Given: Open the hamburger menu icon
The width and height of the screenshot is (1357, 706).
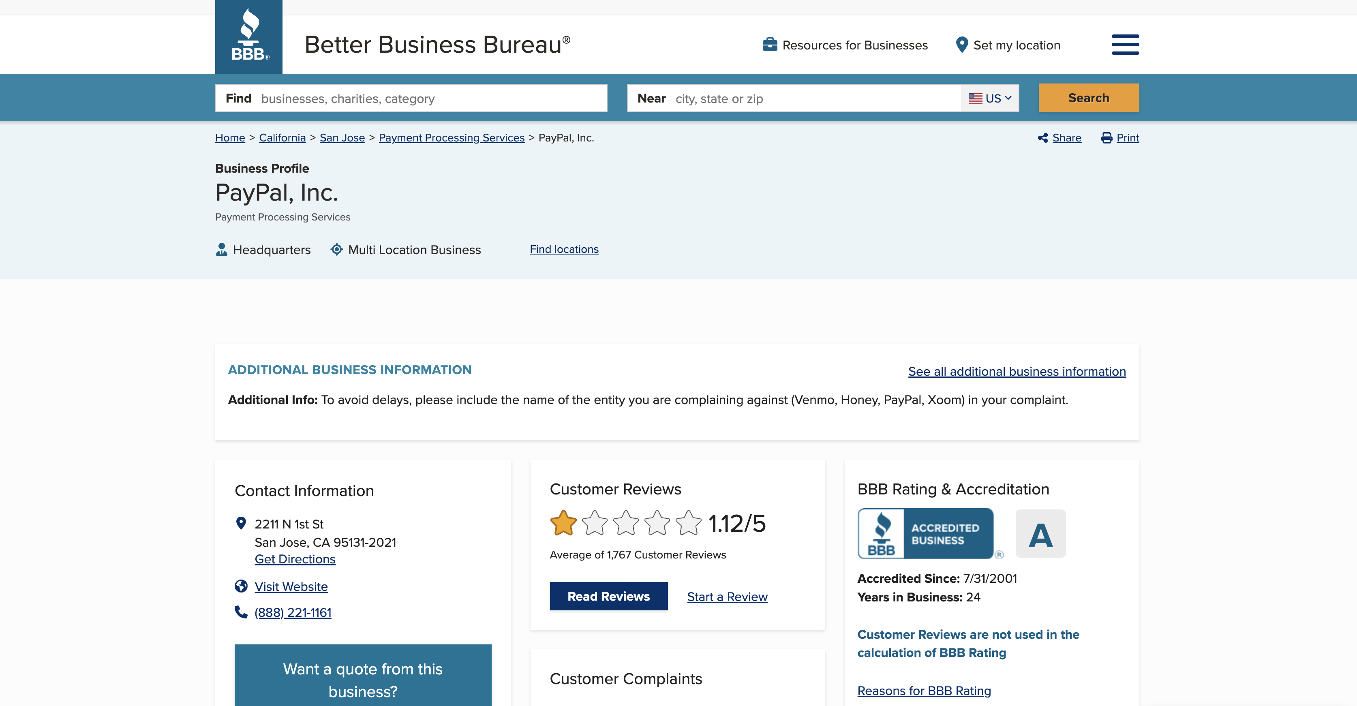Looking at the screenshot, I should coord(1125,45).
